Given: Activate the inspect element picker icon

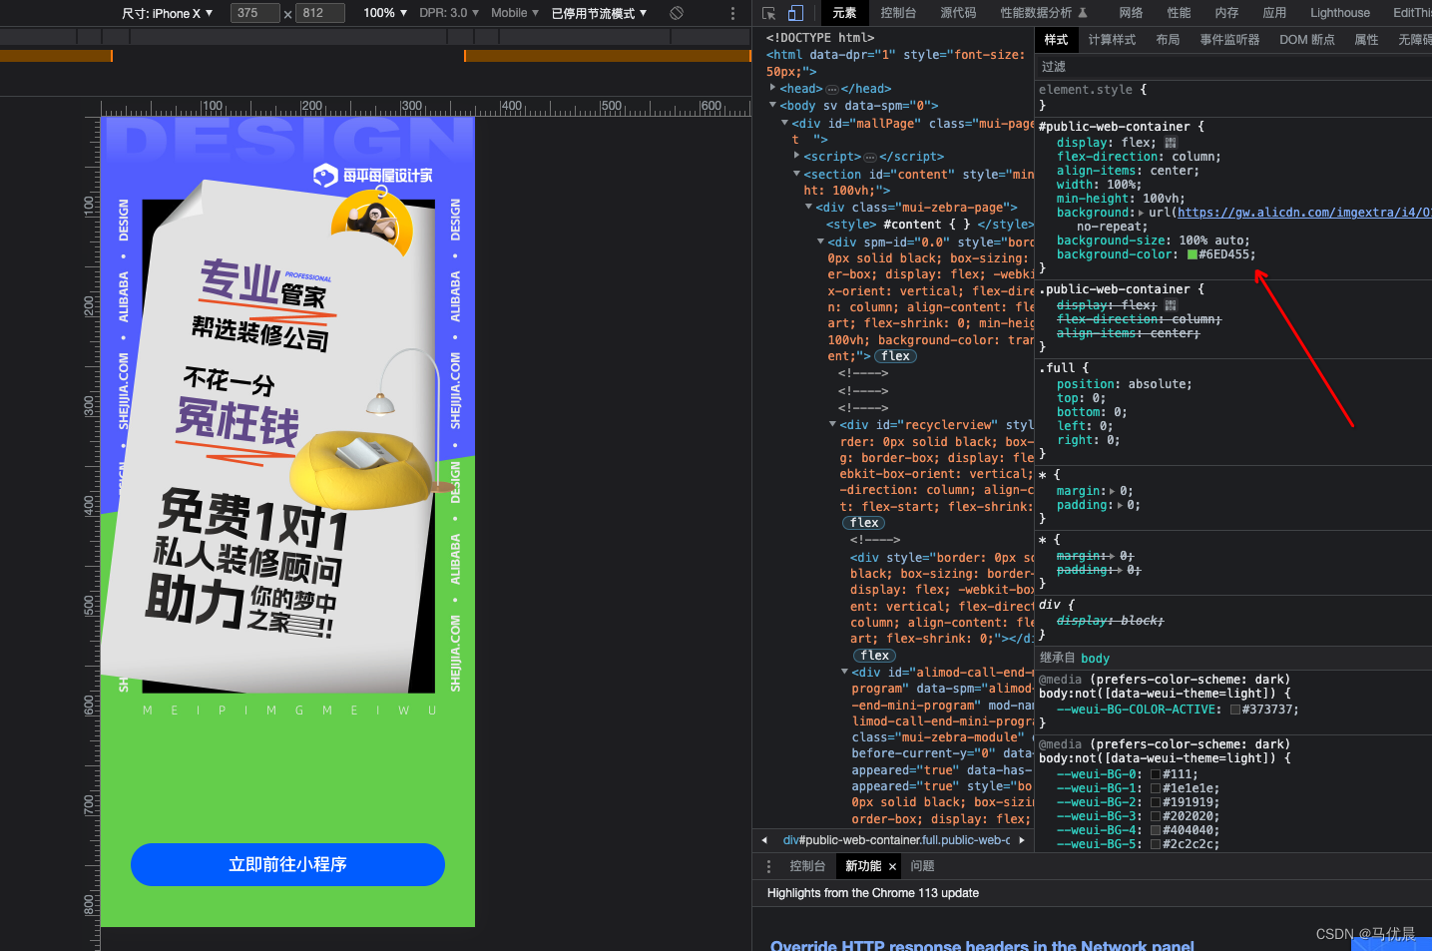Looking at the screenshot, I should pos(768,13).
